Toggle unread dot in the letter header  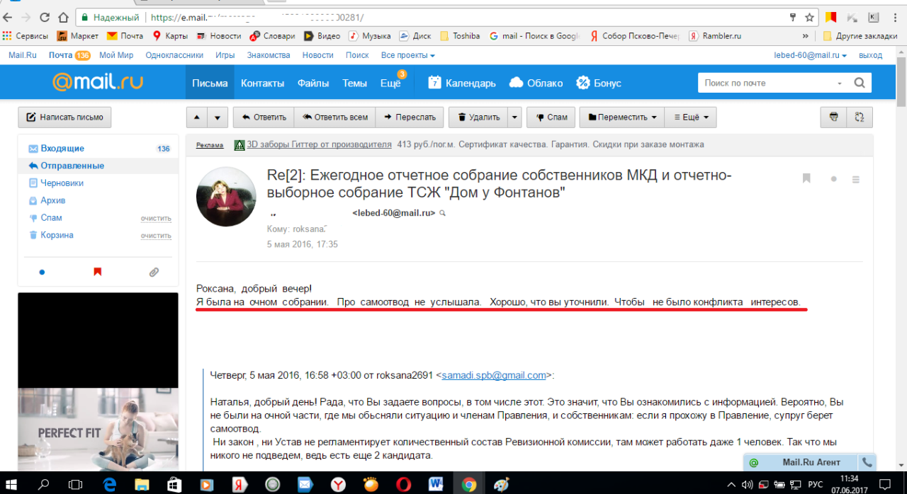click(x=833, y=179)
